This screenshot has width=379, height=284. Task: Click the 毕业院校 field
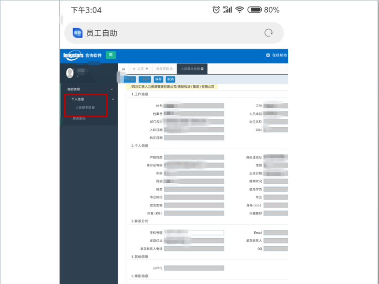click(194, 197)
